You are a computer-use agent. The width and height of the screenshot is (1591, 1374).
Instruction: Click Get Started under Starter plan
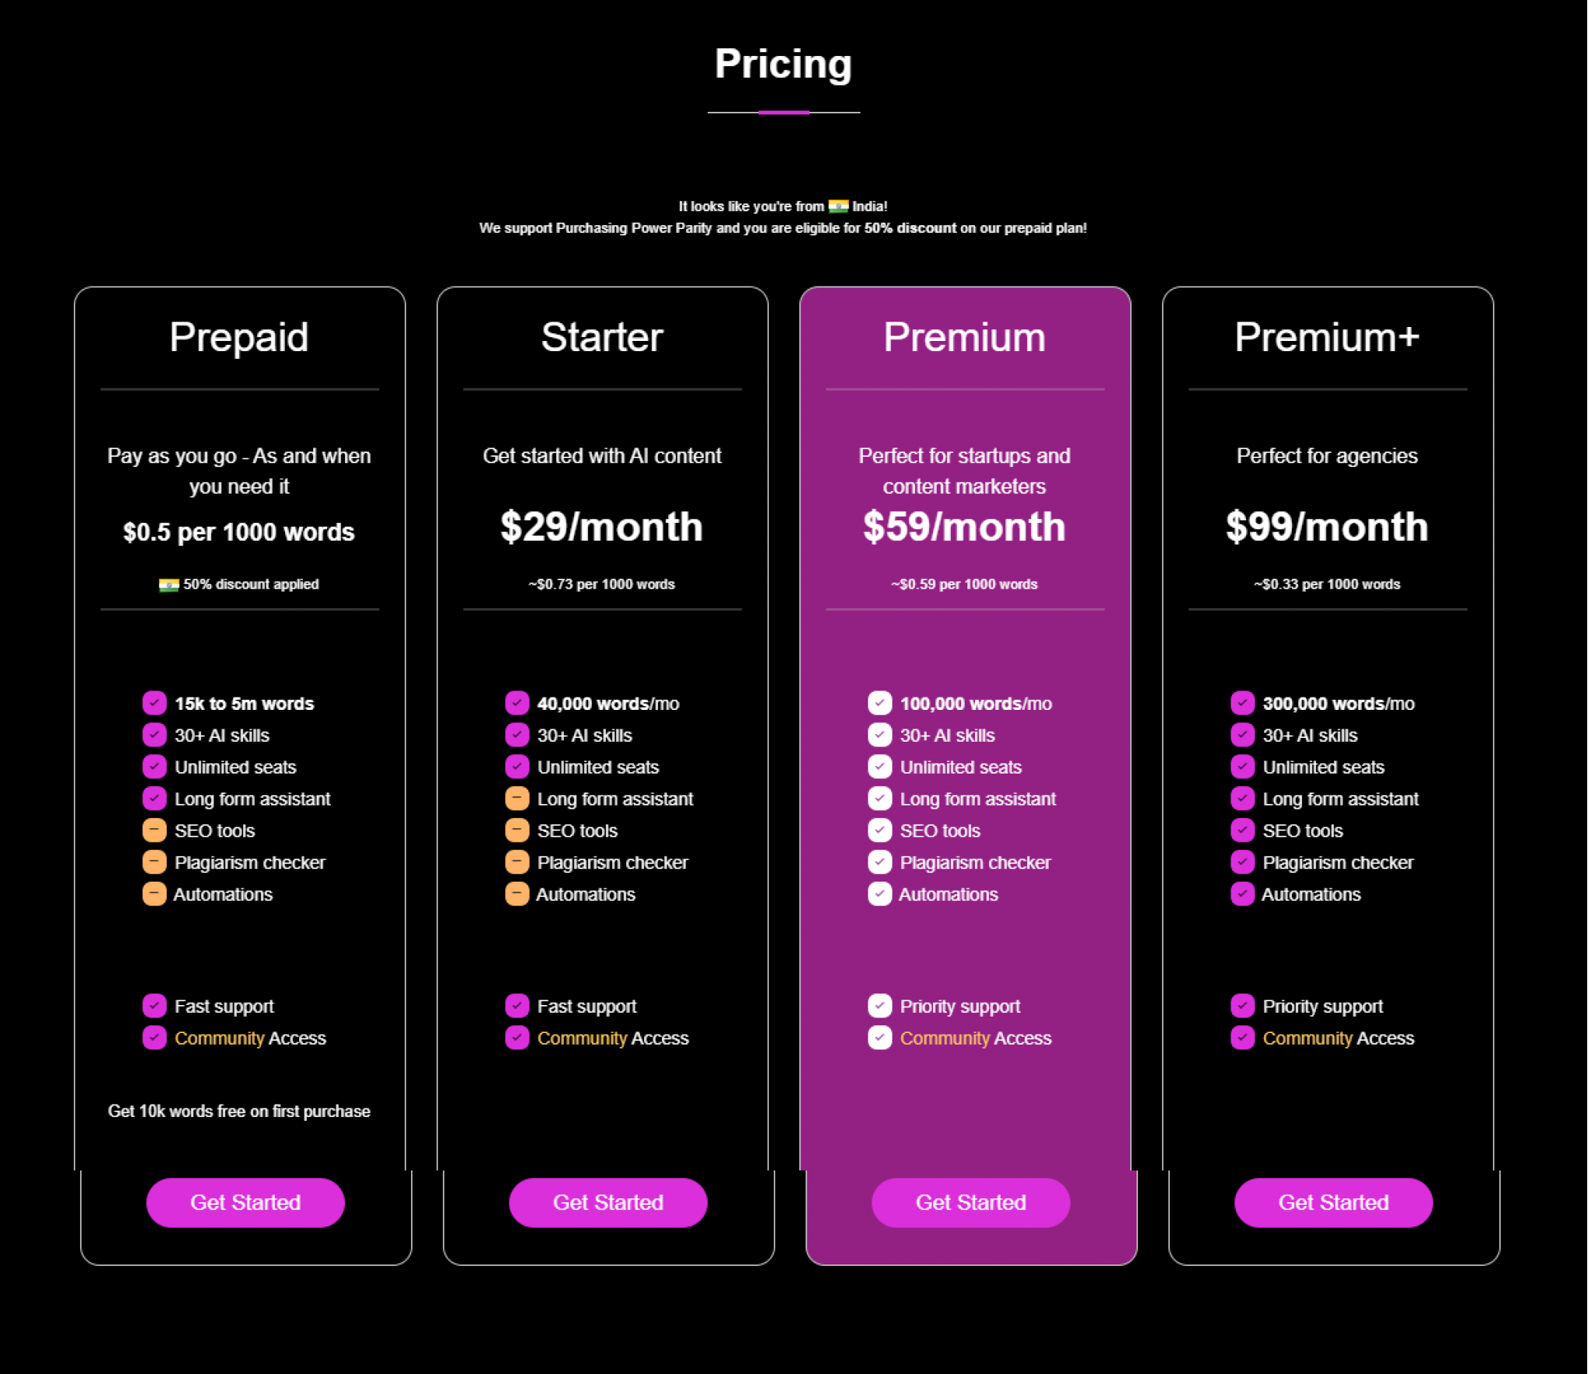click(x=608, y=1202)
